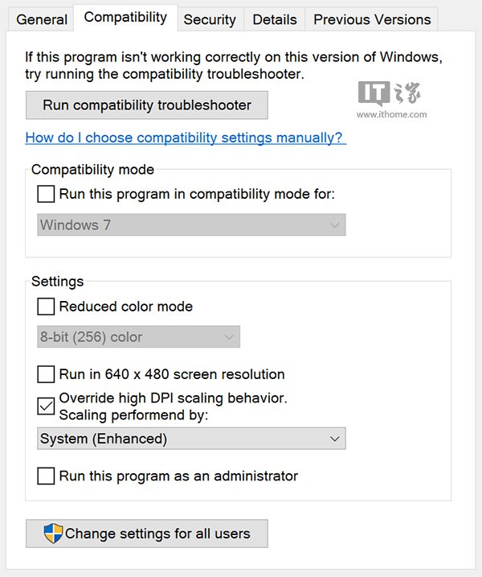Open the Windows 7 compatibility dropdown

(x=191, y=225)
